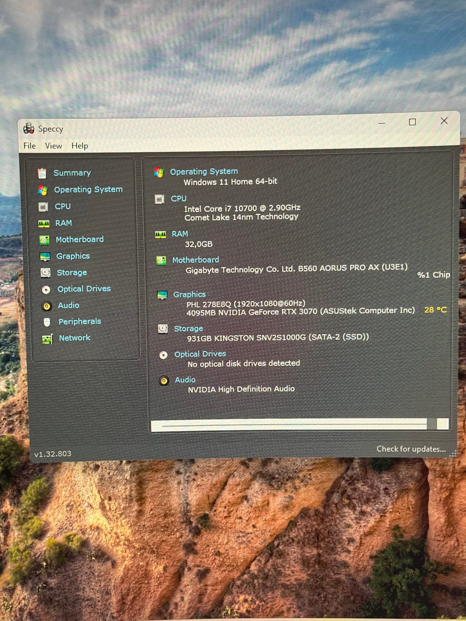Click the CPU icon in summary pane
Image resolution: width=466 pixels, height=621 pixels.
coord(159,199)
